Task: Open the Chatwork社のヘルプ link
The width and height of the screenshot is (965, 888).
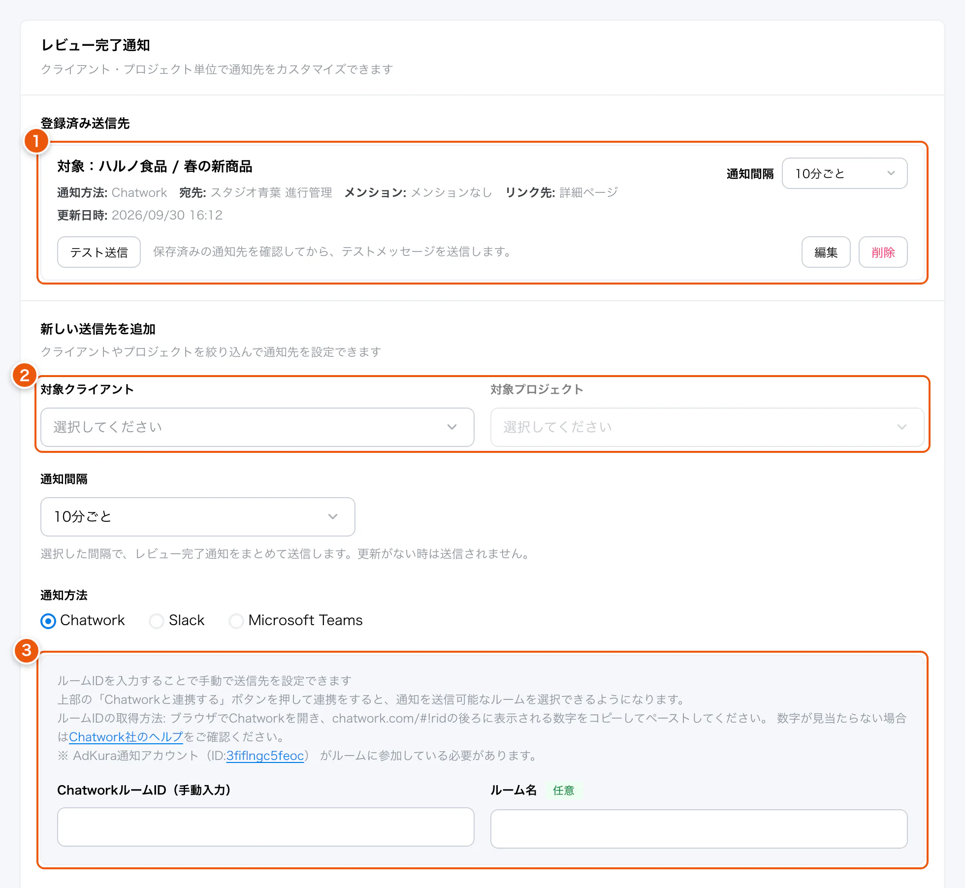Action: point(126,737)
